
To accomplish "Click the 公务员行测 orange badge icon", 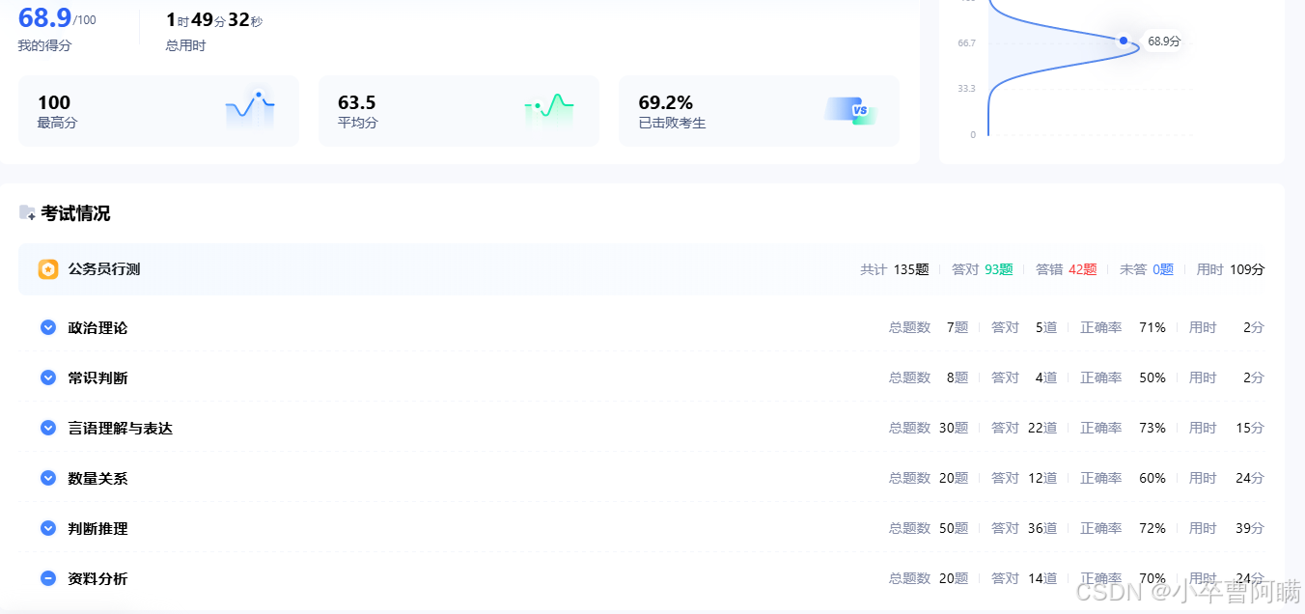I will pyautogui.click(x=48, y=269).
